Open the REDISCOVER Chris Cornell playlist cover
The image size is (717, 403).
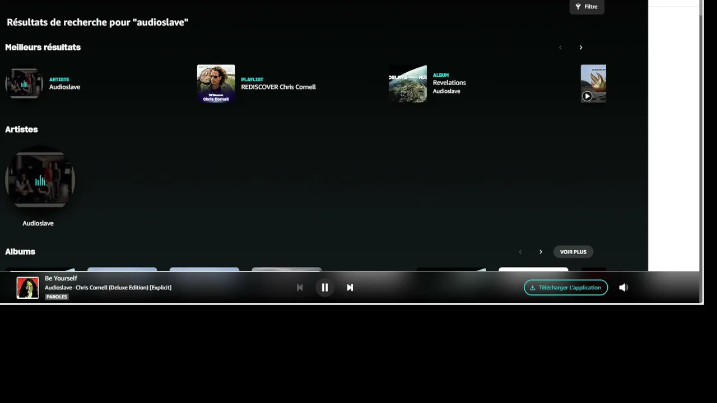pyautogui.click(x=216, y=83)
